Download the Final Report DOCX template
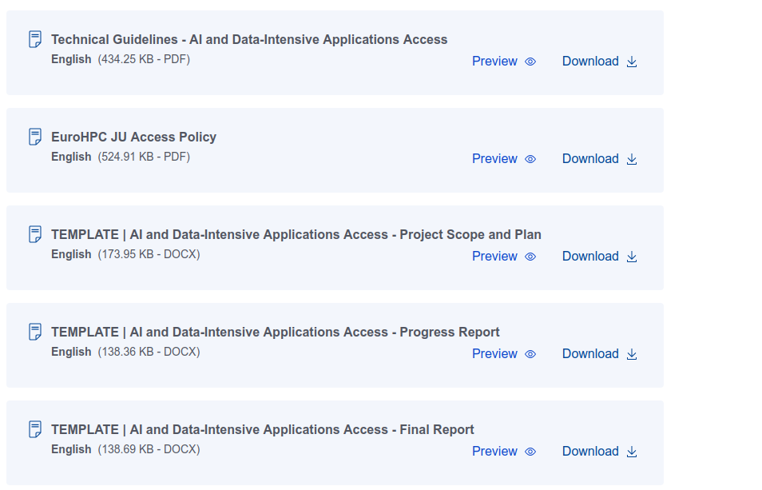The image size is (762, 490). coord(590,452)
